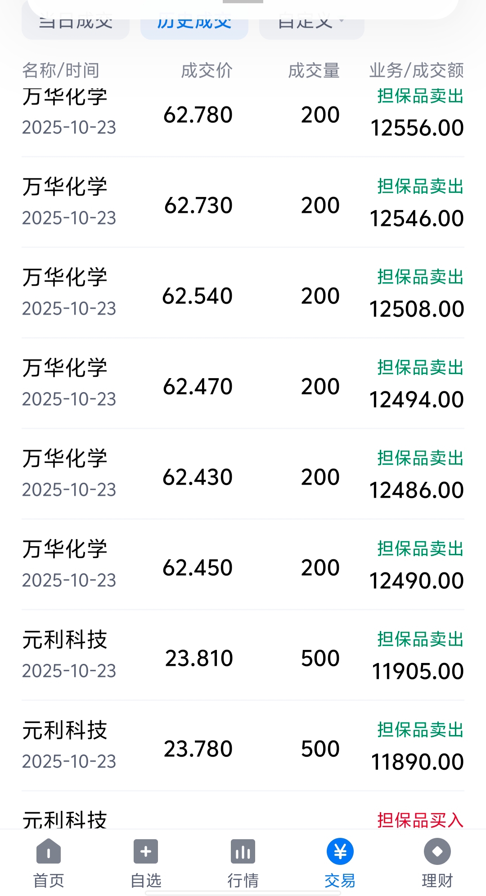The image size is (486, 896).
Task: Tap the 业务/成交额 column header
Action: pos(416,71)
